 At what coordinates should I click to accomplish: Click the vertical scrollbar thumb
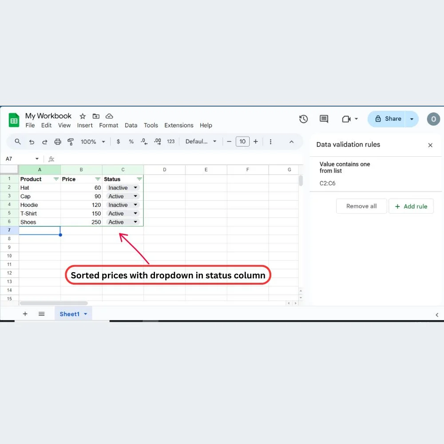[x=301, y=181]
